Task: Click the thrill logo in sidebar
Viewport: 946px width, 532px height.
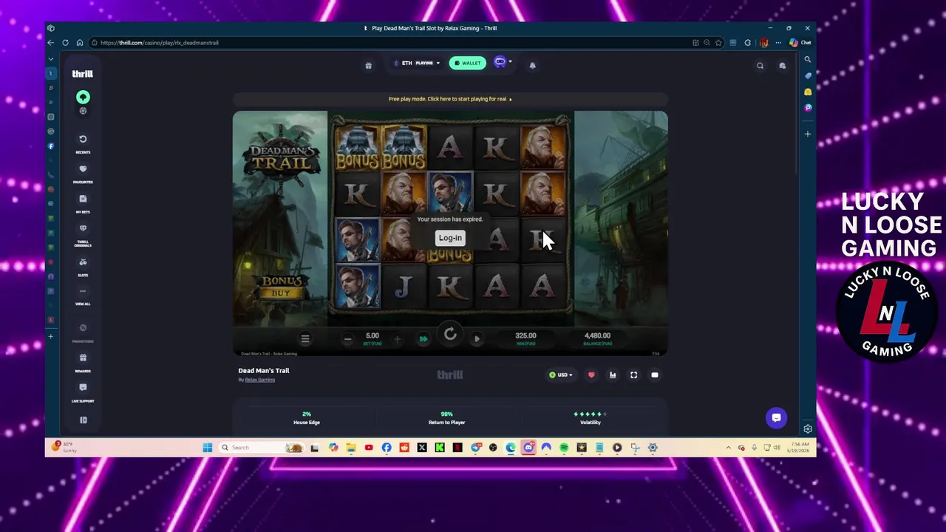Action: 82,74
